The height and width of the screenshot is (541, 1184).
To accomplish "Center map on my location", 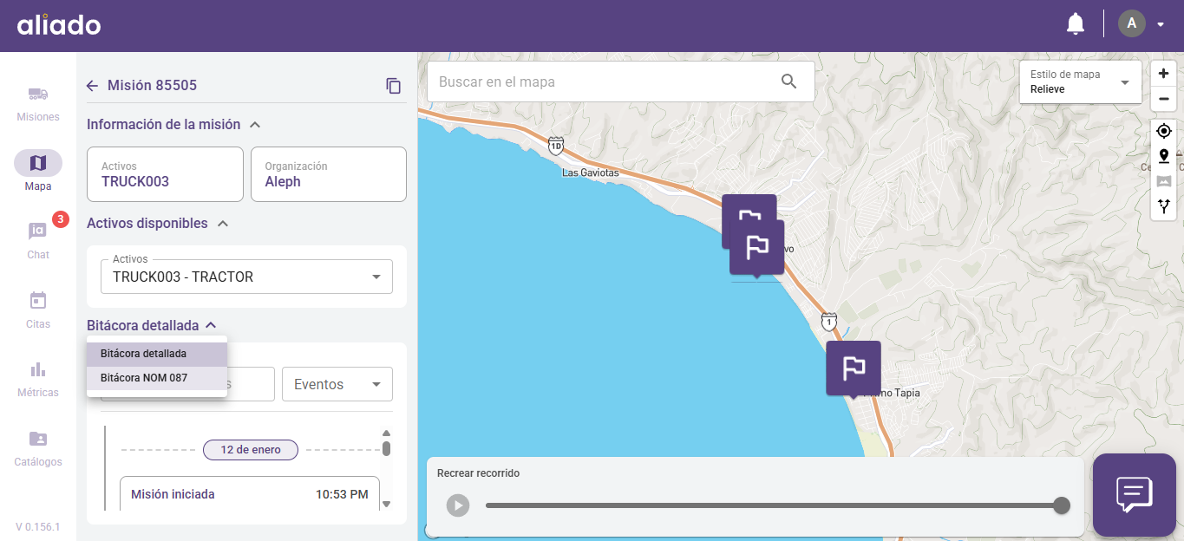I will [x=1163, y=131].
